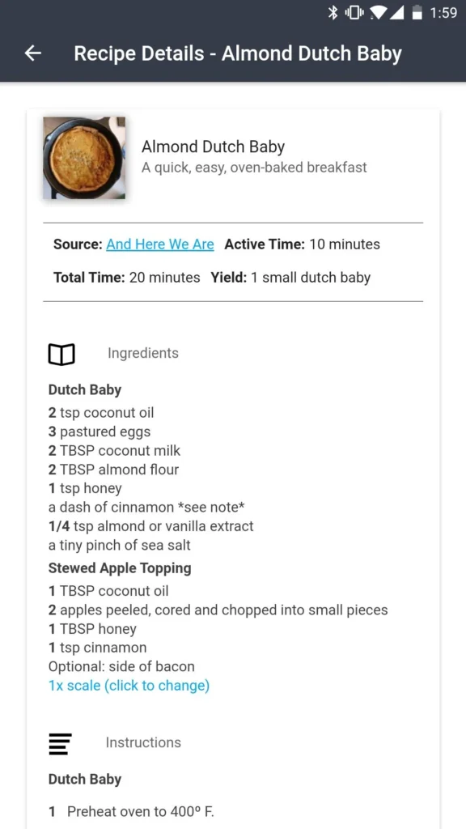Image resolution: width=466 pixels, height=829 pixels.
Task: Tap the Stewed Apple Topping subheading
Action: (x=120, y=568)
